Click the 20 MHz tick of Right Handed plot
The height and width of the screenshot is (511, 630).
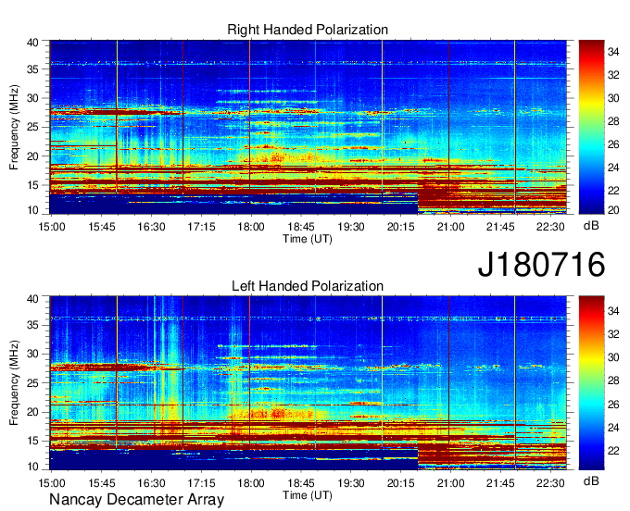(x=32, y=156)
